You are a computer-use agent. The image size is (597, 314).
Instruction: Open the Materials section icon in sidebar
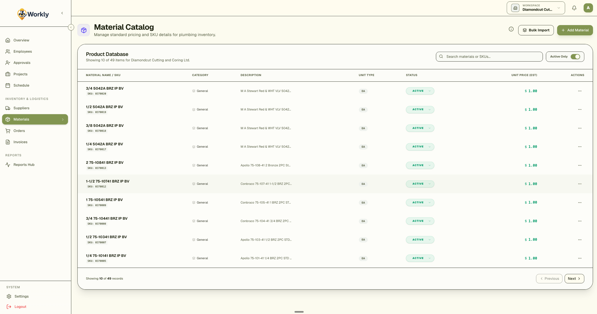click(x=8, y=119)
